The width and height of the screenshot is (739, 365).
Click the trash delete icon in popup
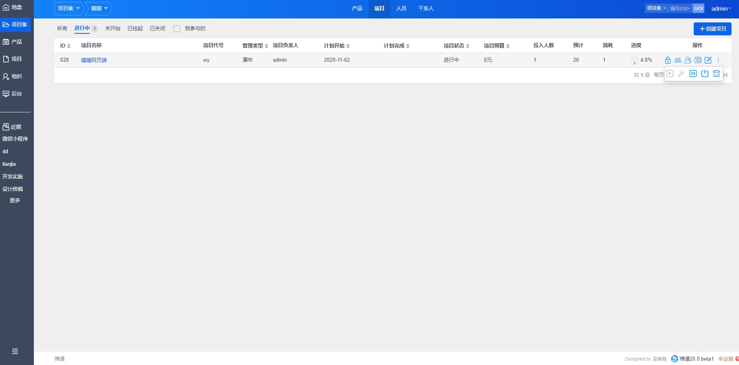[x=716, y=73]
